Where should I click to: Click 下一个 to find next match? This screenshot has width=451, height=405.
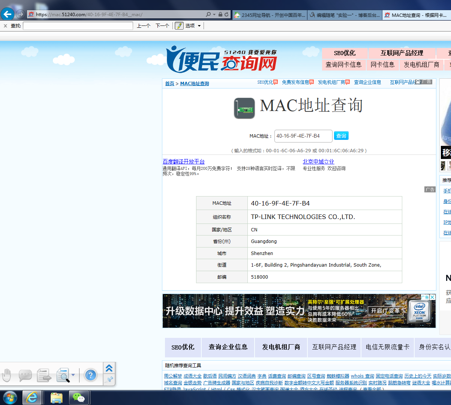(x=162, y=26)
